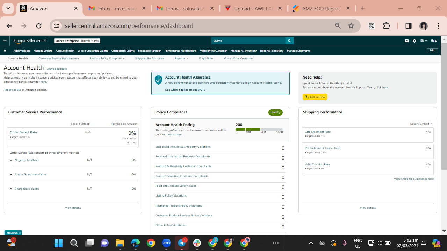This screenshot has width=447, height=251.
Task: Switch to the Eligibilities tab
Action: (206, 58)
